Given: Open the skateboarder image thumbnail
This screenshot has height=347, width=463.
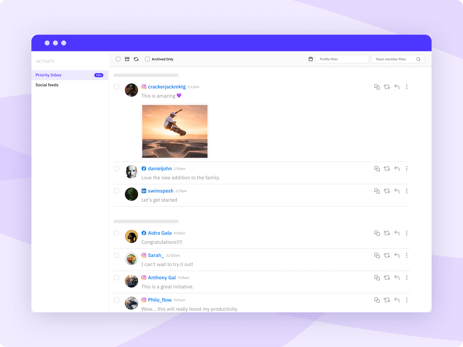Looking at the screenshot, I should (x=175, y=131).
